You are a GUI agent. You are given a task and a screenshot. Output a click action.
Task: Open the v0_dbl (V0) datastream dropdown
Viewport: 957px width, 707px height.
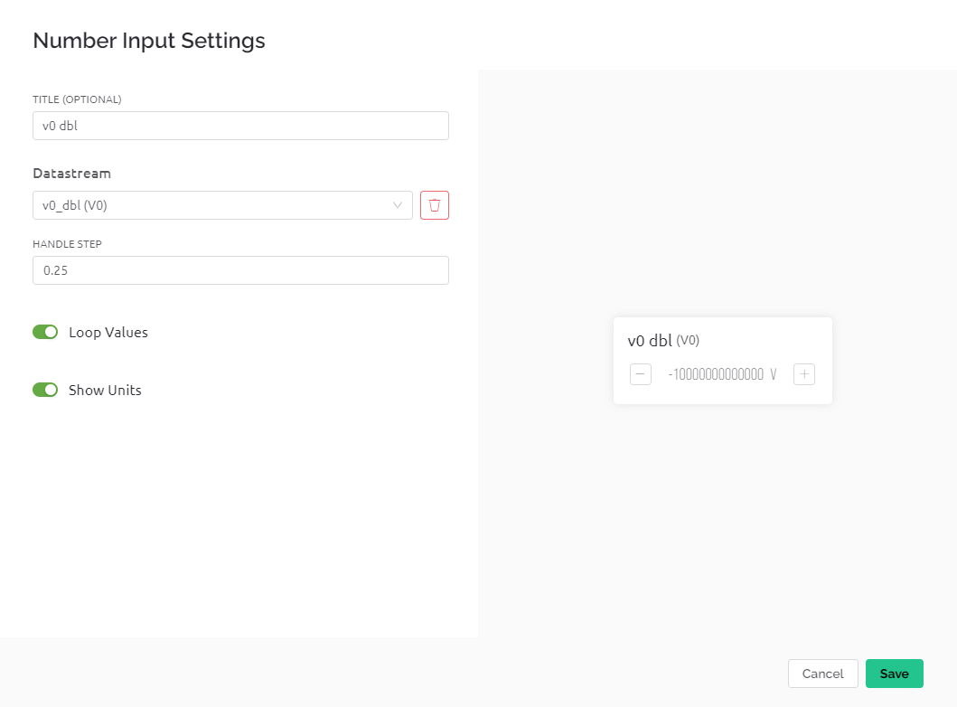(x=217, y=205)
